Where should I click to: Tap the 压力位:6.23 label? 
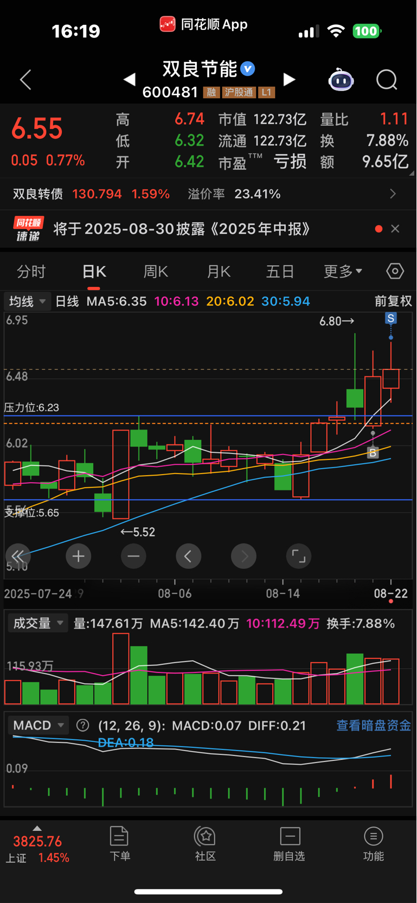(31, 407)
